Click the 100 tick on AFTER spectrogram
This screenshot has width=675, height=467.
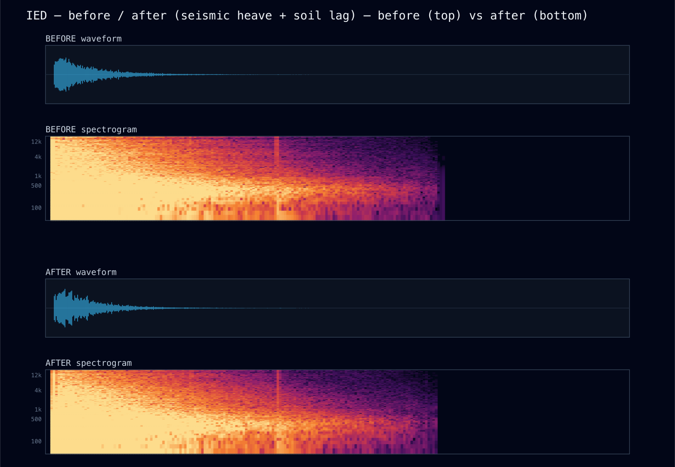(36, 441)
